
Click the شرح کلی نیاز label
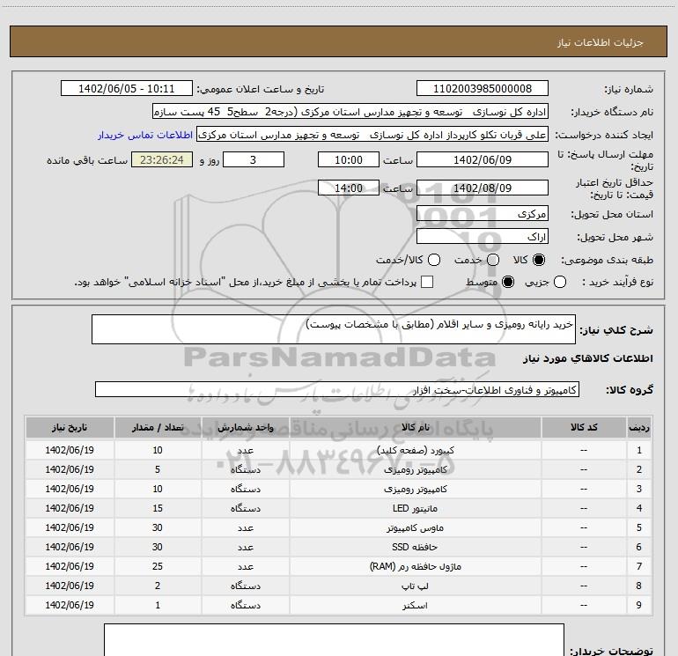(x=616, y=330)
